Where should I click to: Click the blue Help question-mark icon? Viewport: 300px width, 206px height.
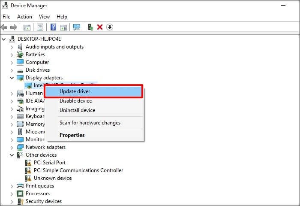pyautogui.click(x=53, y=27)
